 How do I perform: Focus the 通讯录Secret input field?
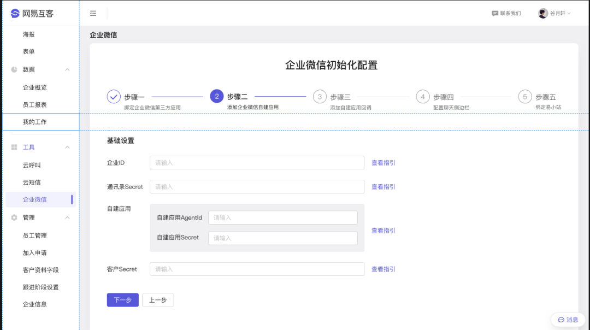[257, 187]
